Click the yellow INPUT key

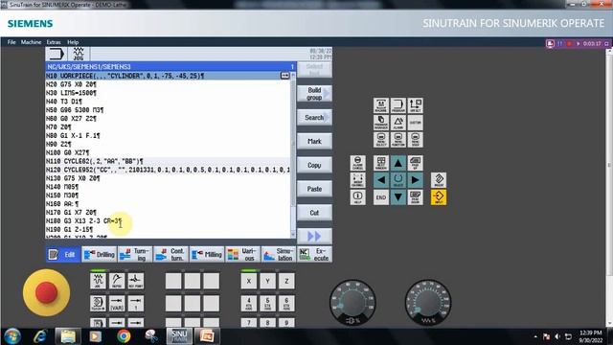click(x=439, y=197)
